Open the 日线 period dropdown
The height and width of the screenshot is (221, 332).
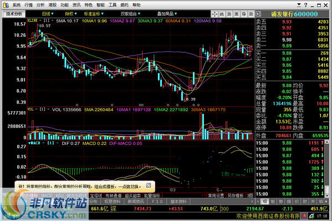(48, 14)
